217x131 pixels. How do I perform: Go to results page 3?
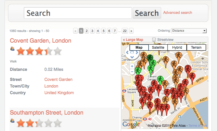92,31
